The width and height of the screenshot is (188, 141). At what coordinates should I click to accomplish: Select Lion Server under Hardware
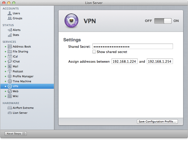20,113
